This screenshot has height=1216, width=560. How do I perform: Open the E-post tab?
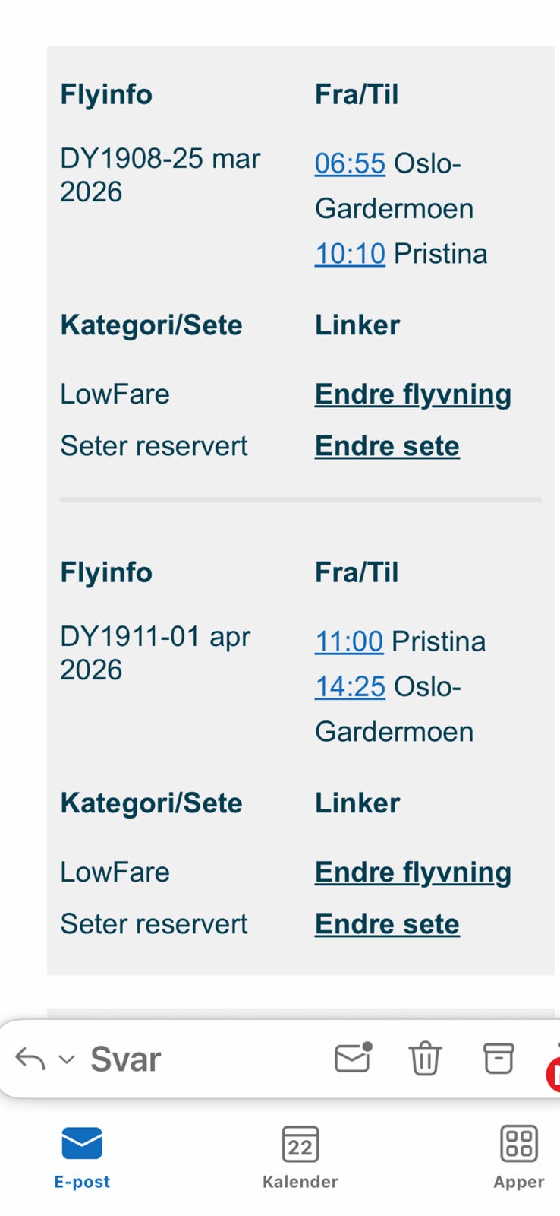tap(82, 1158)
